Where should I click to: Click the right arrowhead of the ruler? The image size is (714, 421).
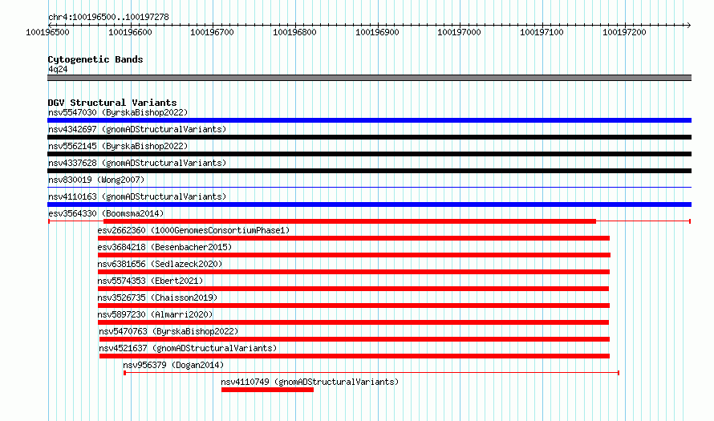[x=689, y=25]
